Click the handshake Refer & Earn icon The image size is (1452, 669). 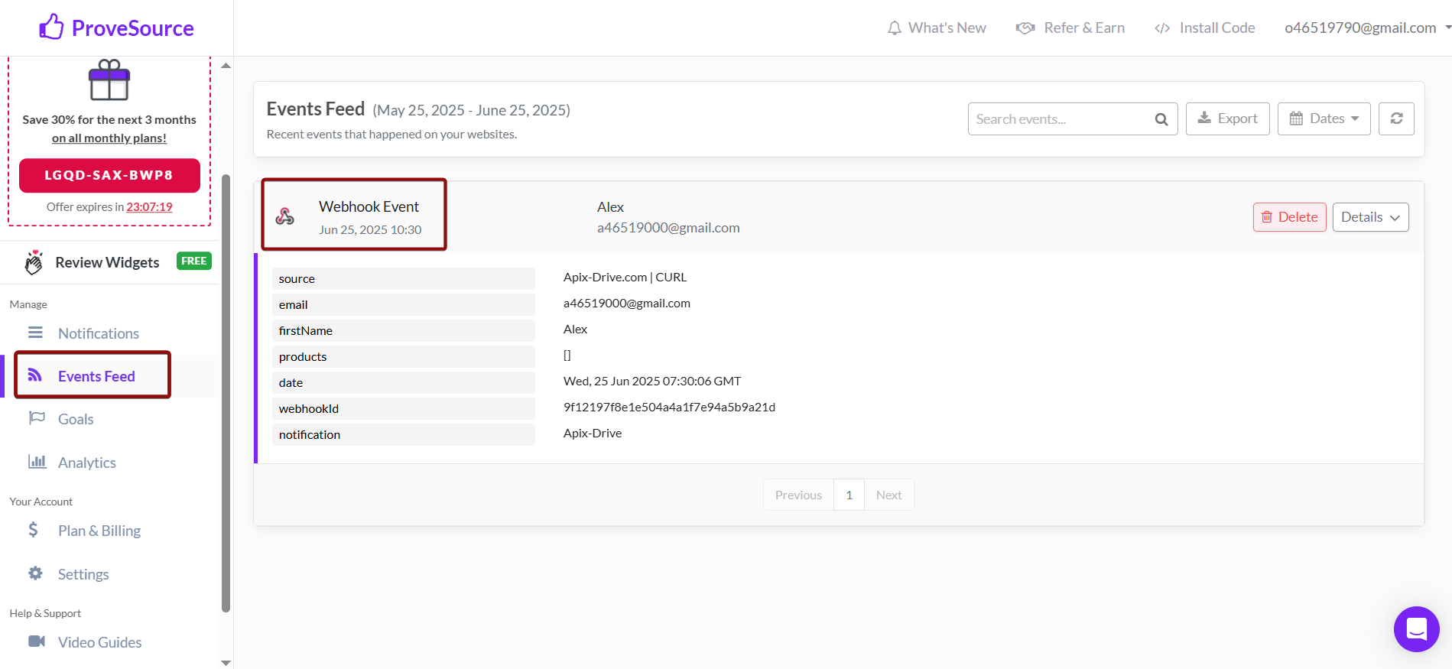tap(1025, 28)
